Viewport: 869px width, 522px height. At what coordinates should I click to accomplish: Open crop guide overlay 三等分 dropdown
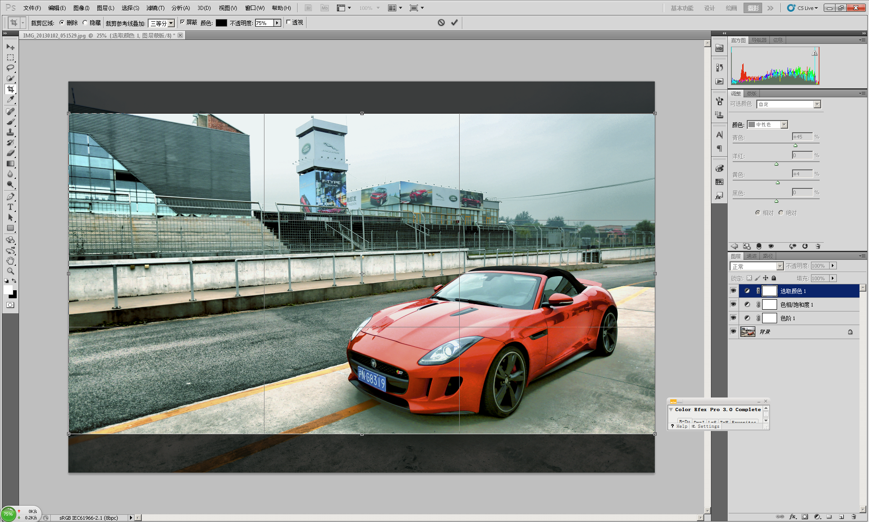pyautogui.click(x=162, y=23)
